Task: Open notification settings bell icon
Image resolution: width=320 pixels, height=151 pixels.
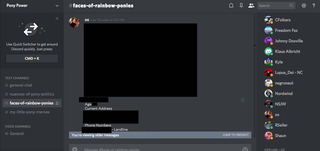Action: tap(231, 6)
